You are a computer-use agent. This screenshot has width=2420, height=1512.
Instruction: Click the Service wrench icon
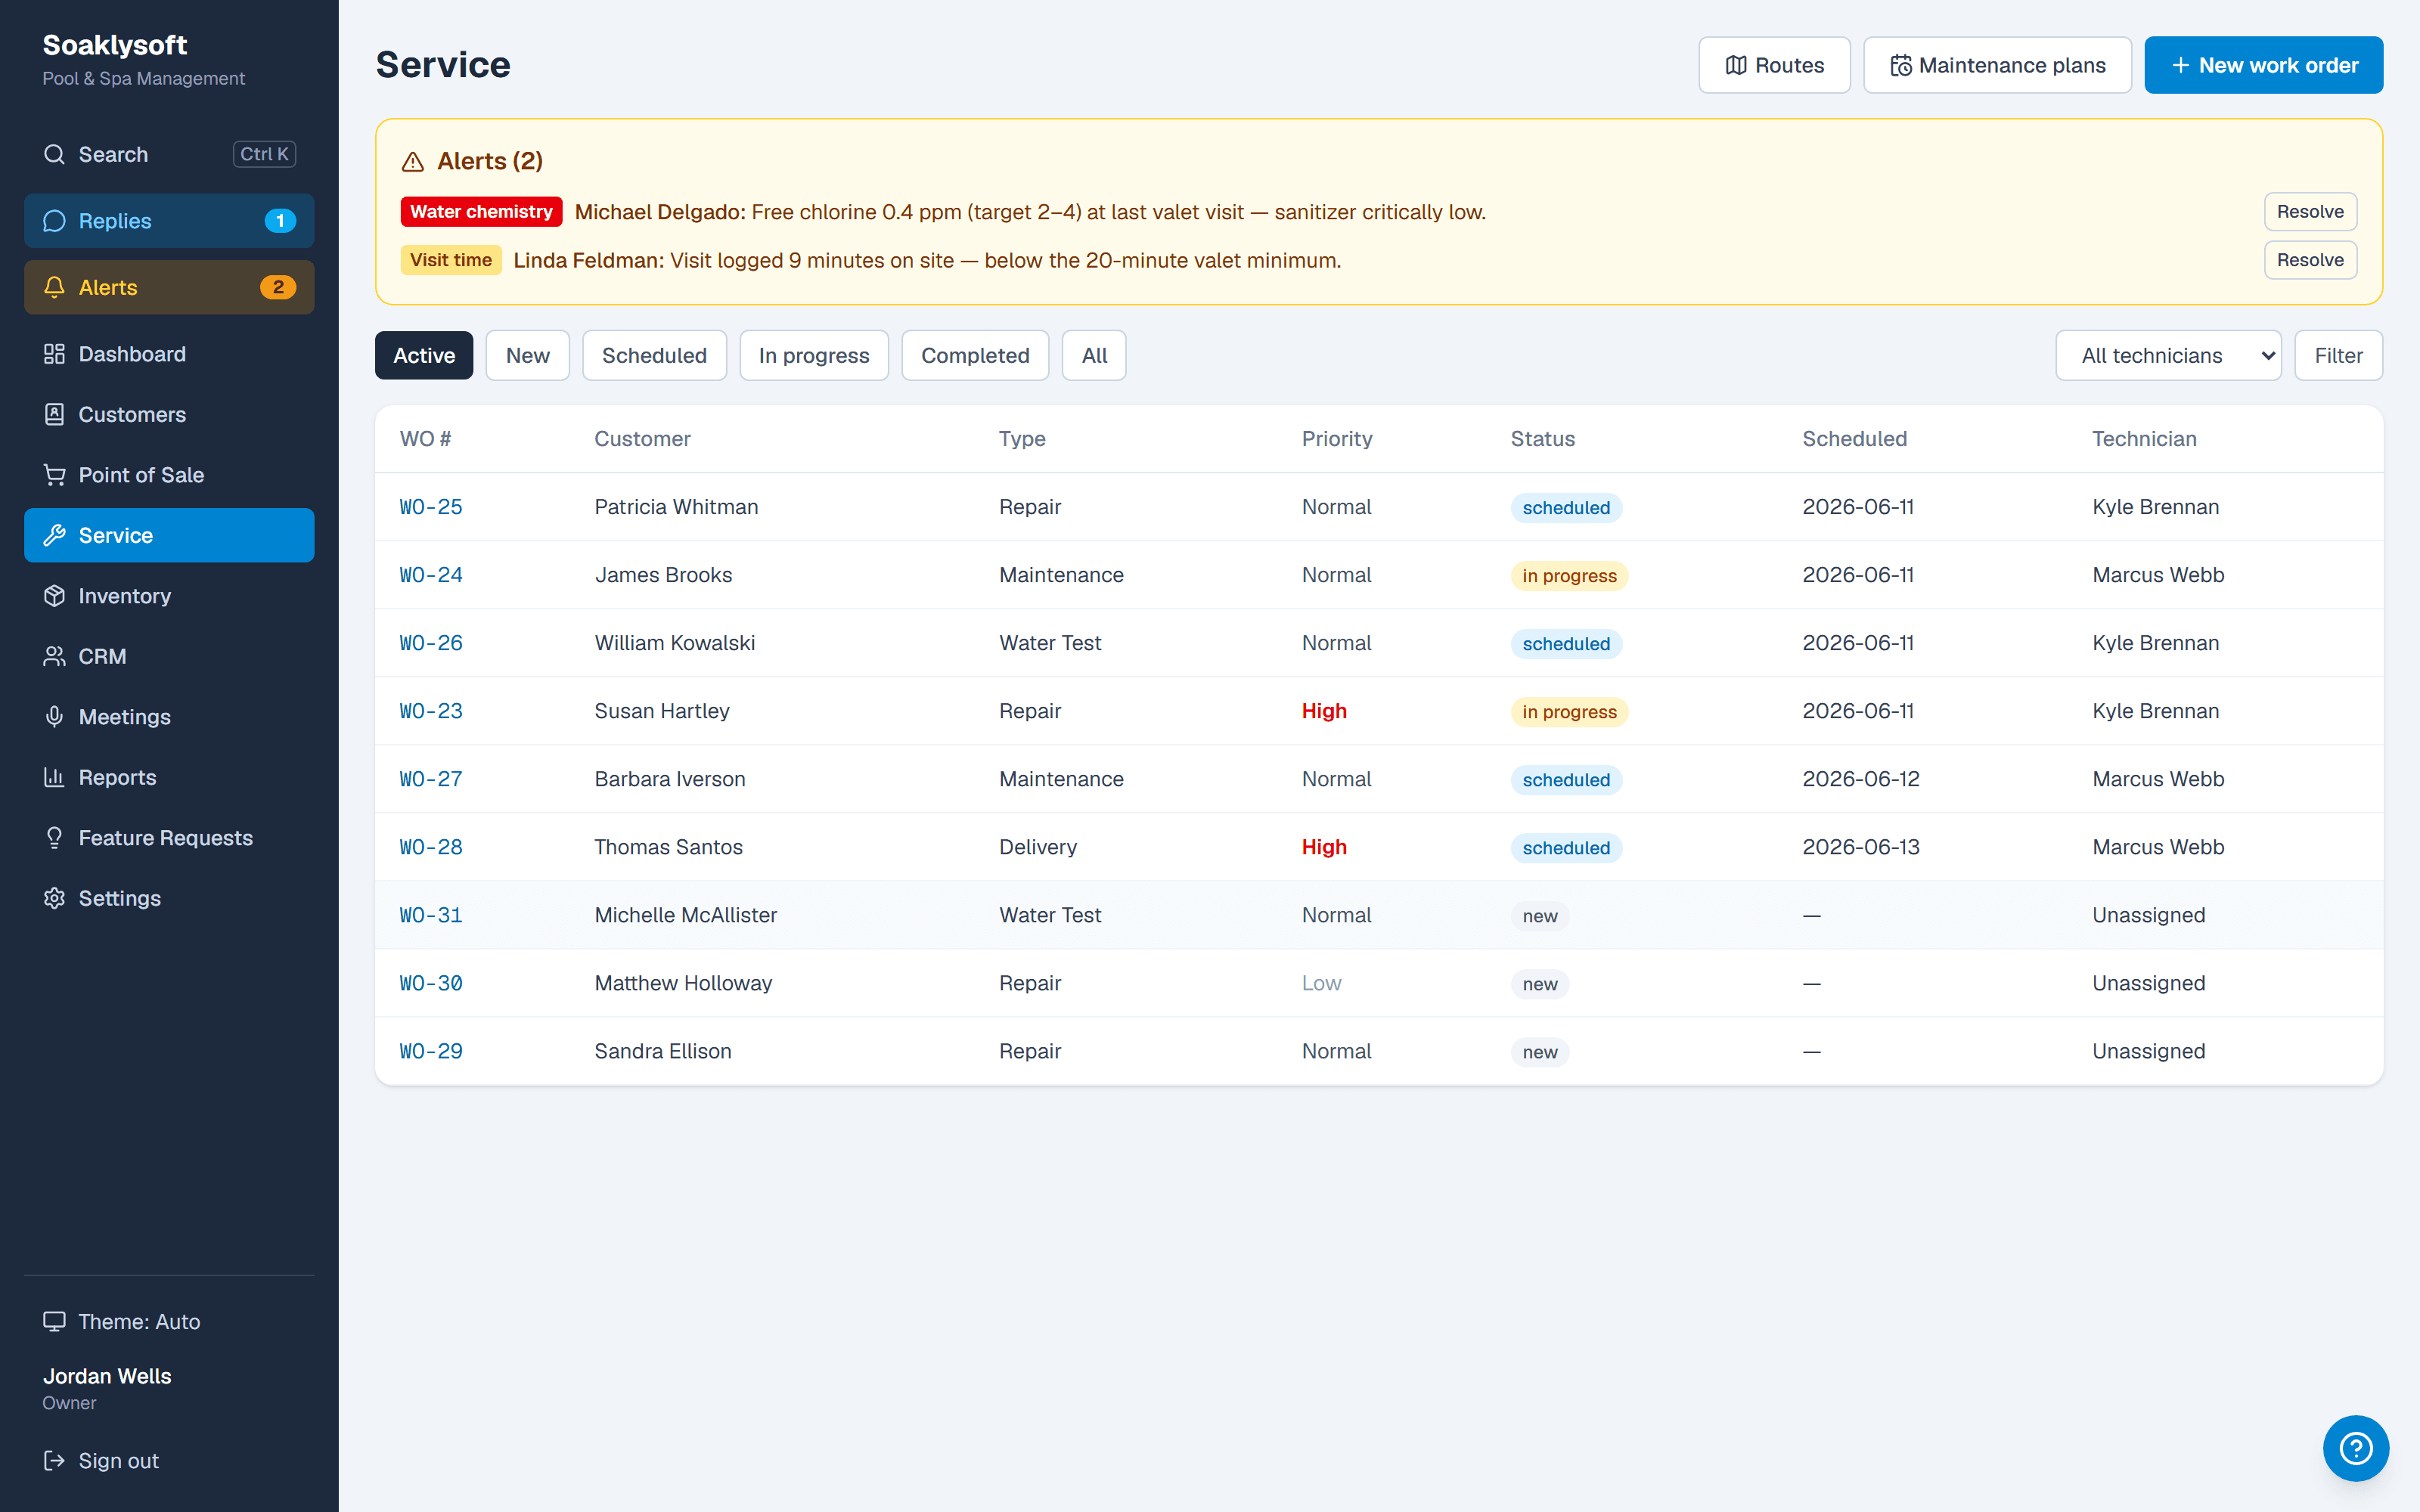[54, 535]
